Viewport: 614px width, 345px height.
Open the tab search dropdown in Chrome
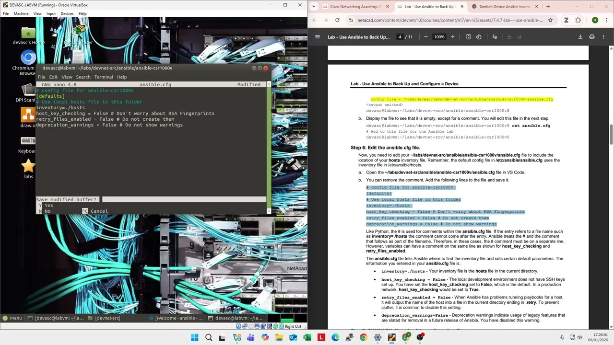click(x=314, y=7)
